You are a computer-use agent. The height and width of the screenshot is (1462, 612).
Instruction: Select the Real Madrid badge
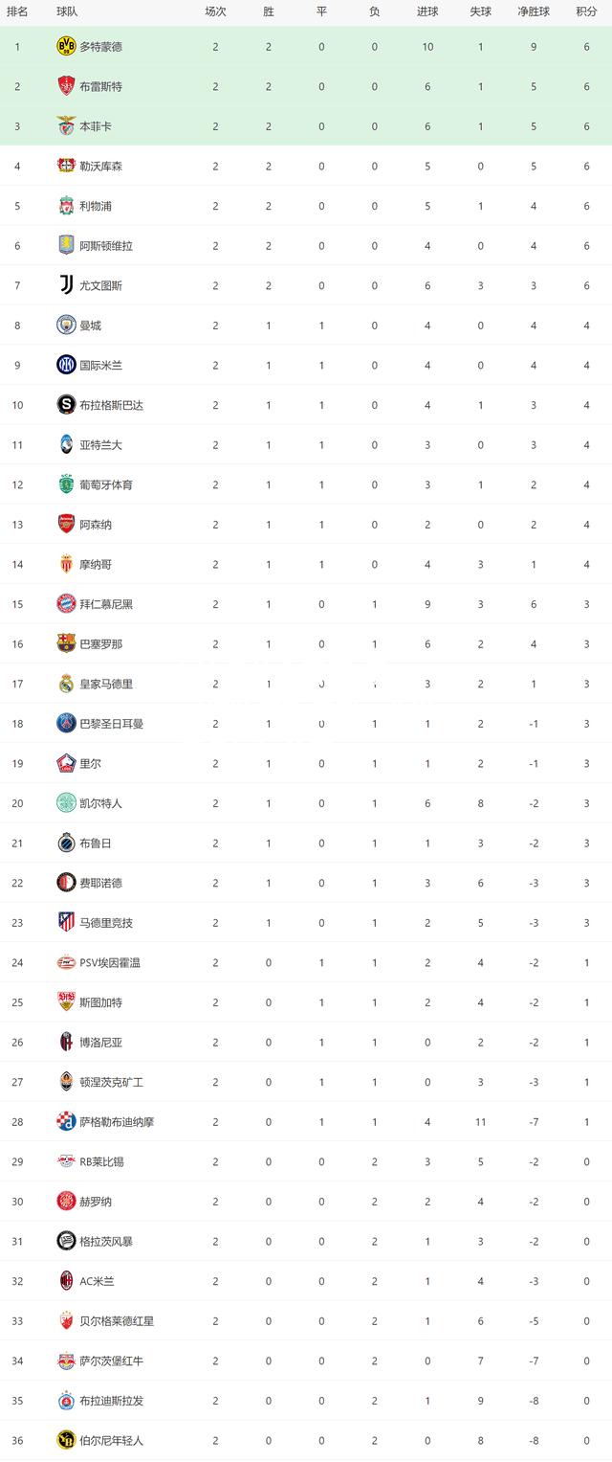[x=66, y=684]
